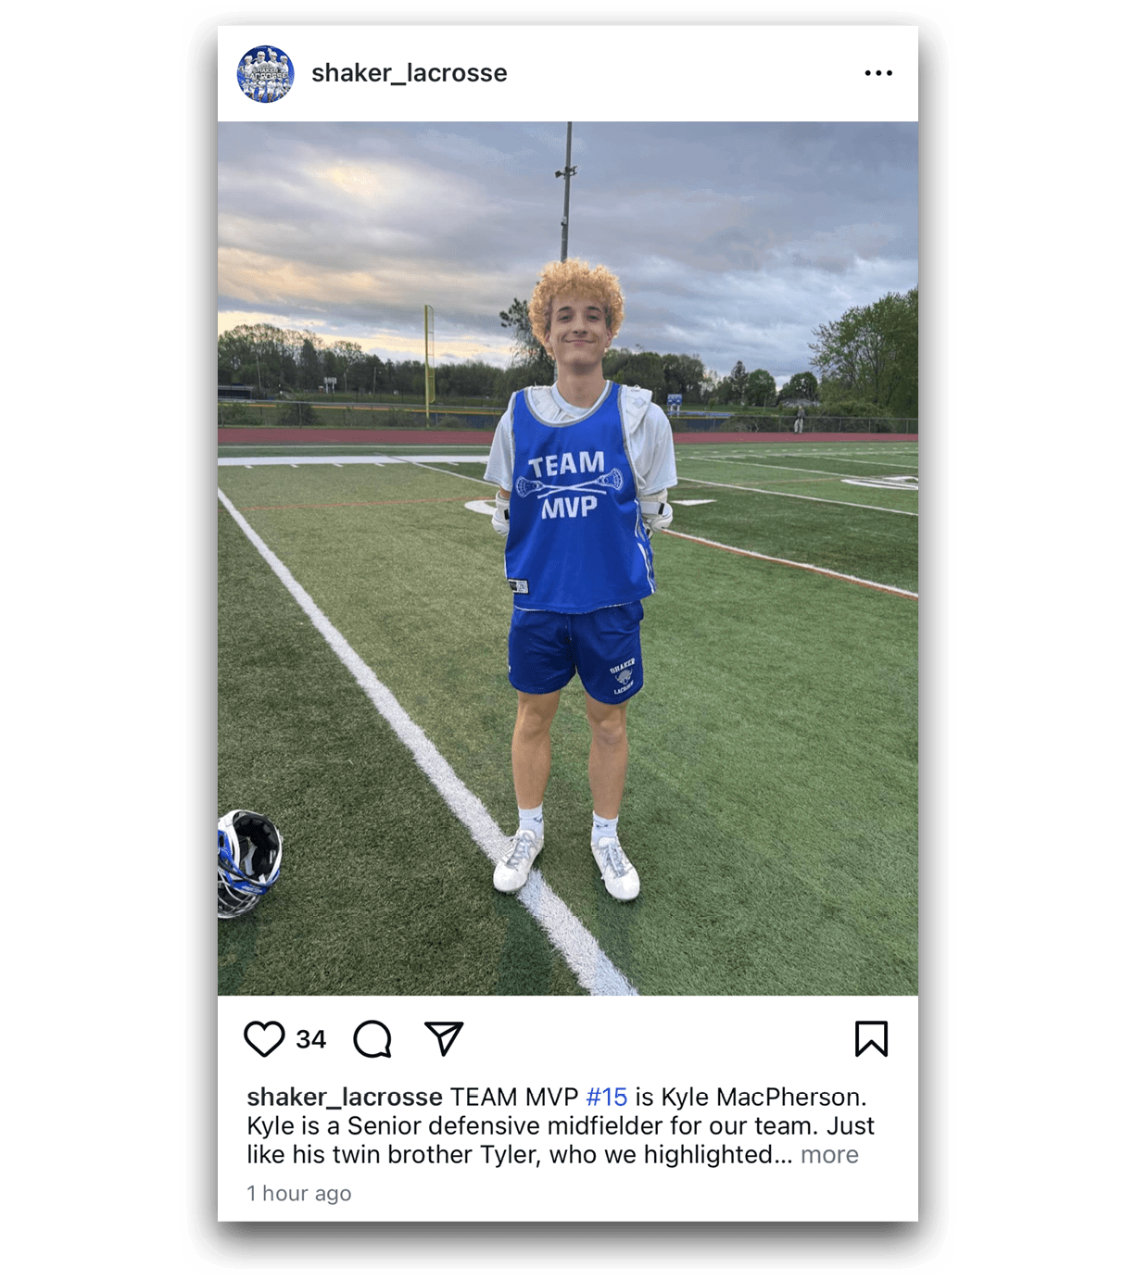This screenshot has width=1136, height=1280.
Task: Click shaker_lacrosse username in the caption
Action: (x=345, y=1097)
